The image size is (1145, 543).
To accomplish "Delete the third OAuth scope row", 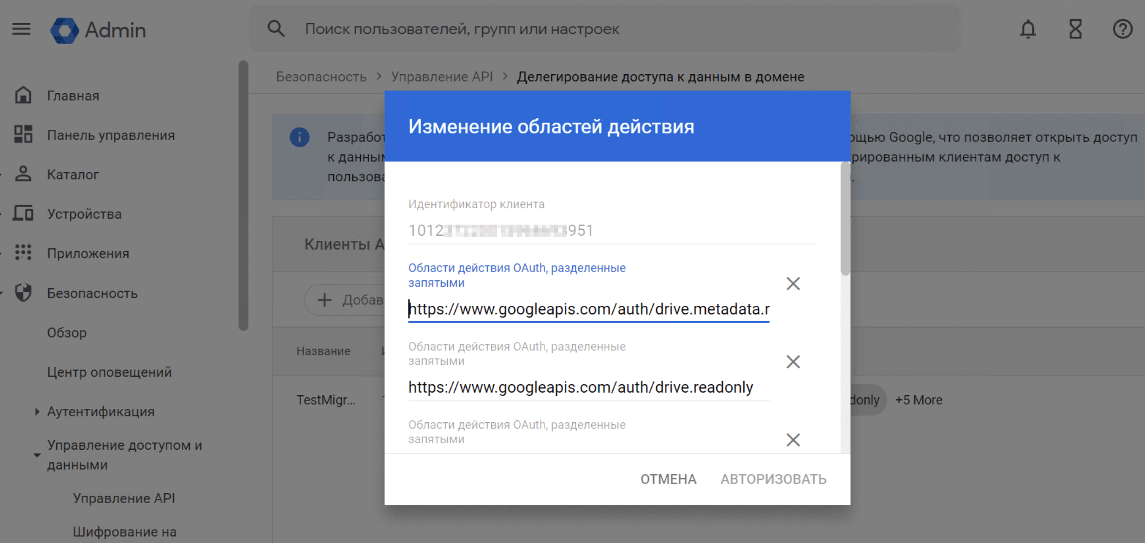I will 793,440.
